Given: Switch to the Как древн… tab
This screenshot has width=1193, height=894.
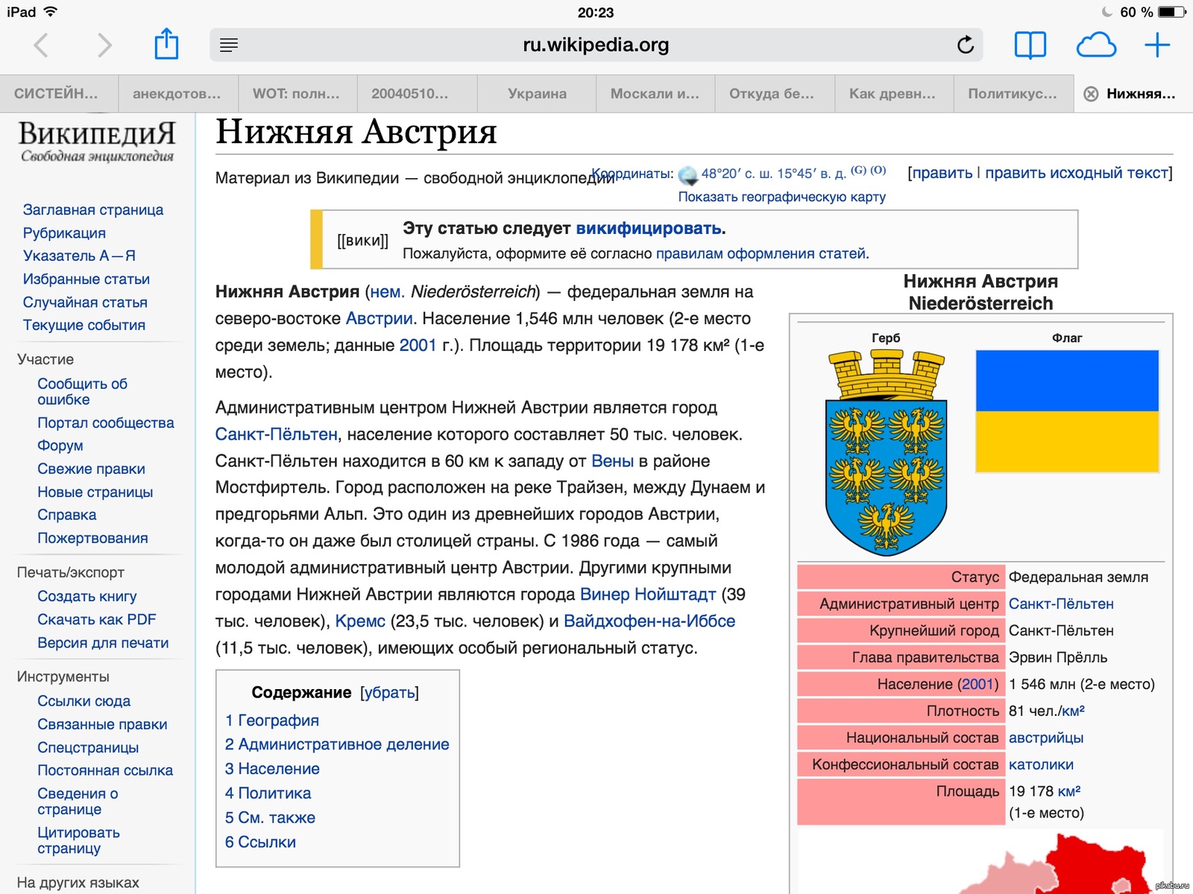Looking at the screenshot, I should tap(893, 94).
